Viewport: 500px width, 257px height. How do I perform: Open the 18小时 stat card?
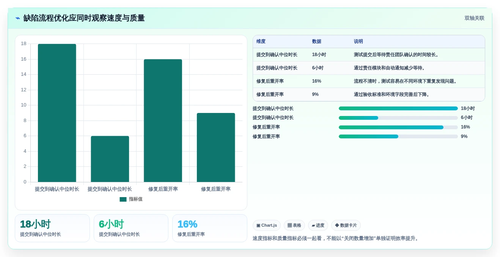[52, 228]
